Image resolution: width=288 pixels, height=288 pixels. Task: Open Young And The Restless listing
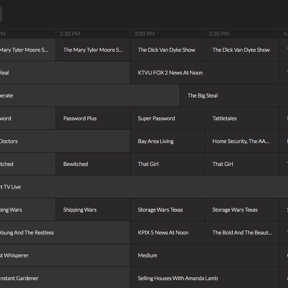click(65, 232)
